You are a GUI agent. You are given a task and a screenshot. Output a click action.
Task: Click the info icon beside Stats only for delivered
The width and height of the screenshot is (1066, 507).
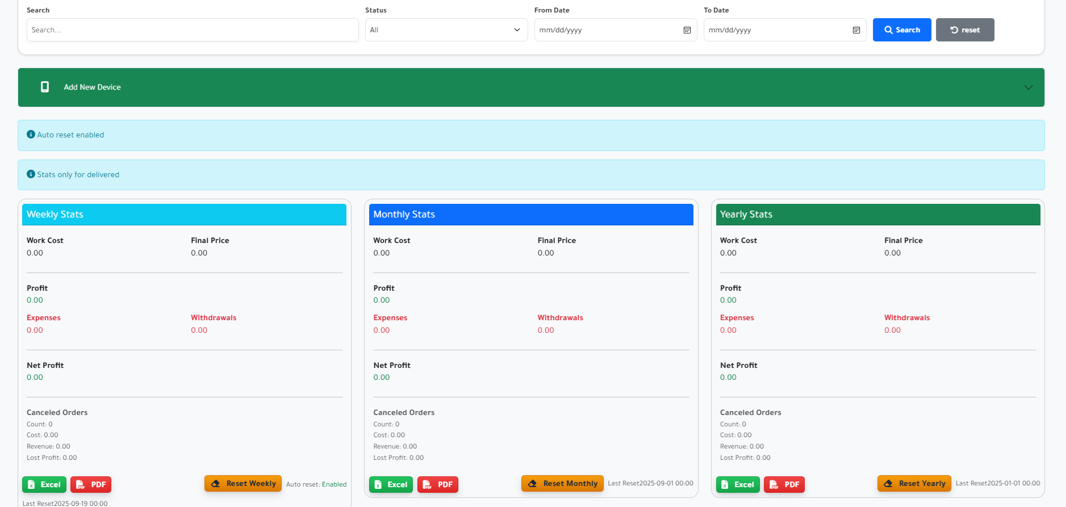click(x=31, y=174)
